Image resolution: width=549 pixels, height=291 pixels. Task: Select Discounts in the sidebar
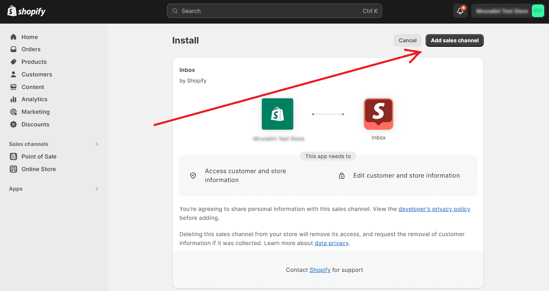(x=35, y=124)
